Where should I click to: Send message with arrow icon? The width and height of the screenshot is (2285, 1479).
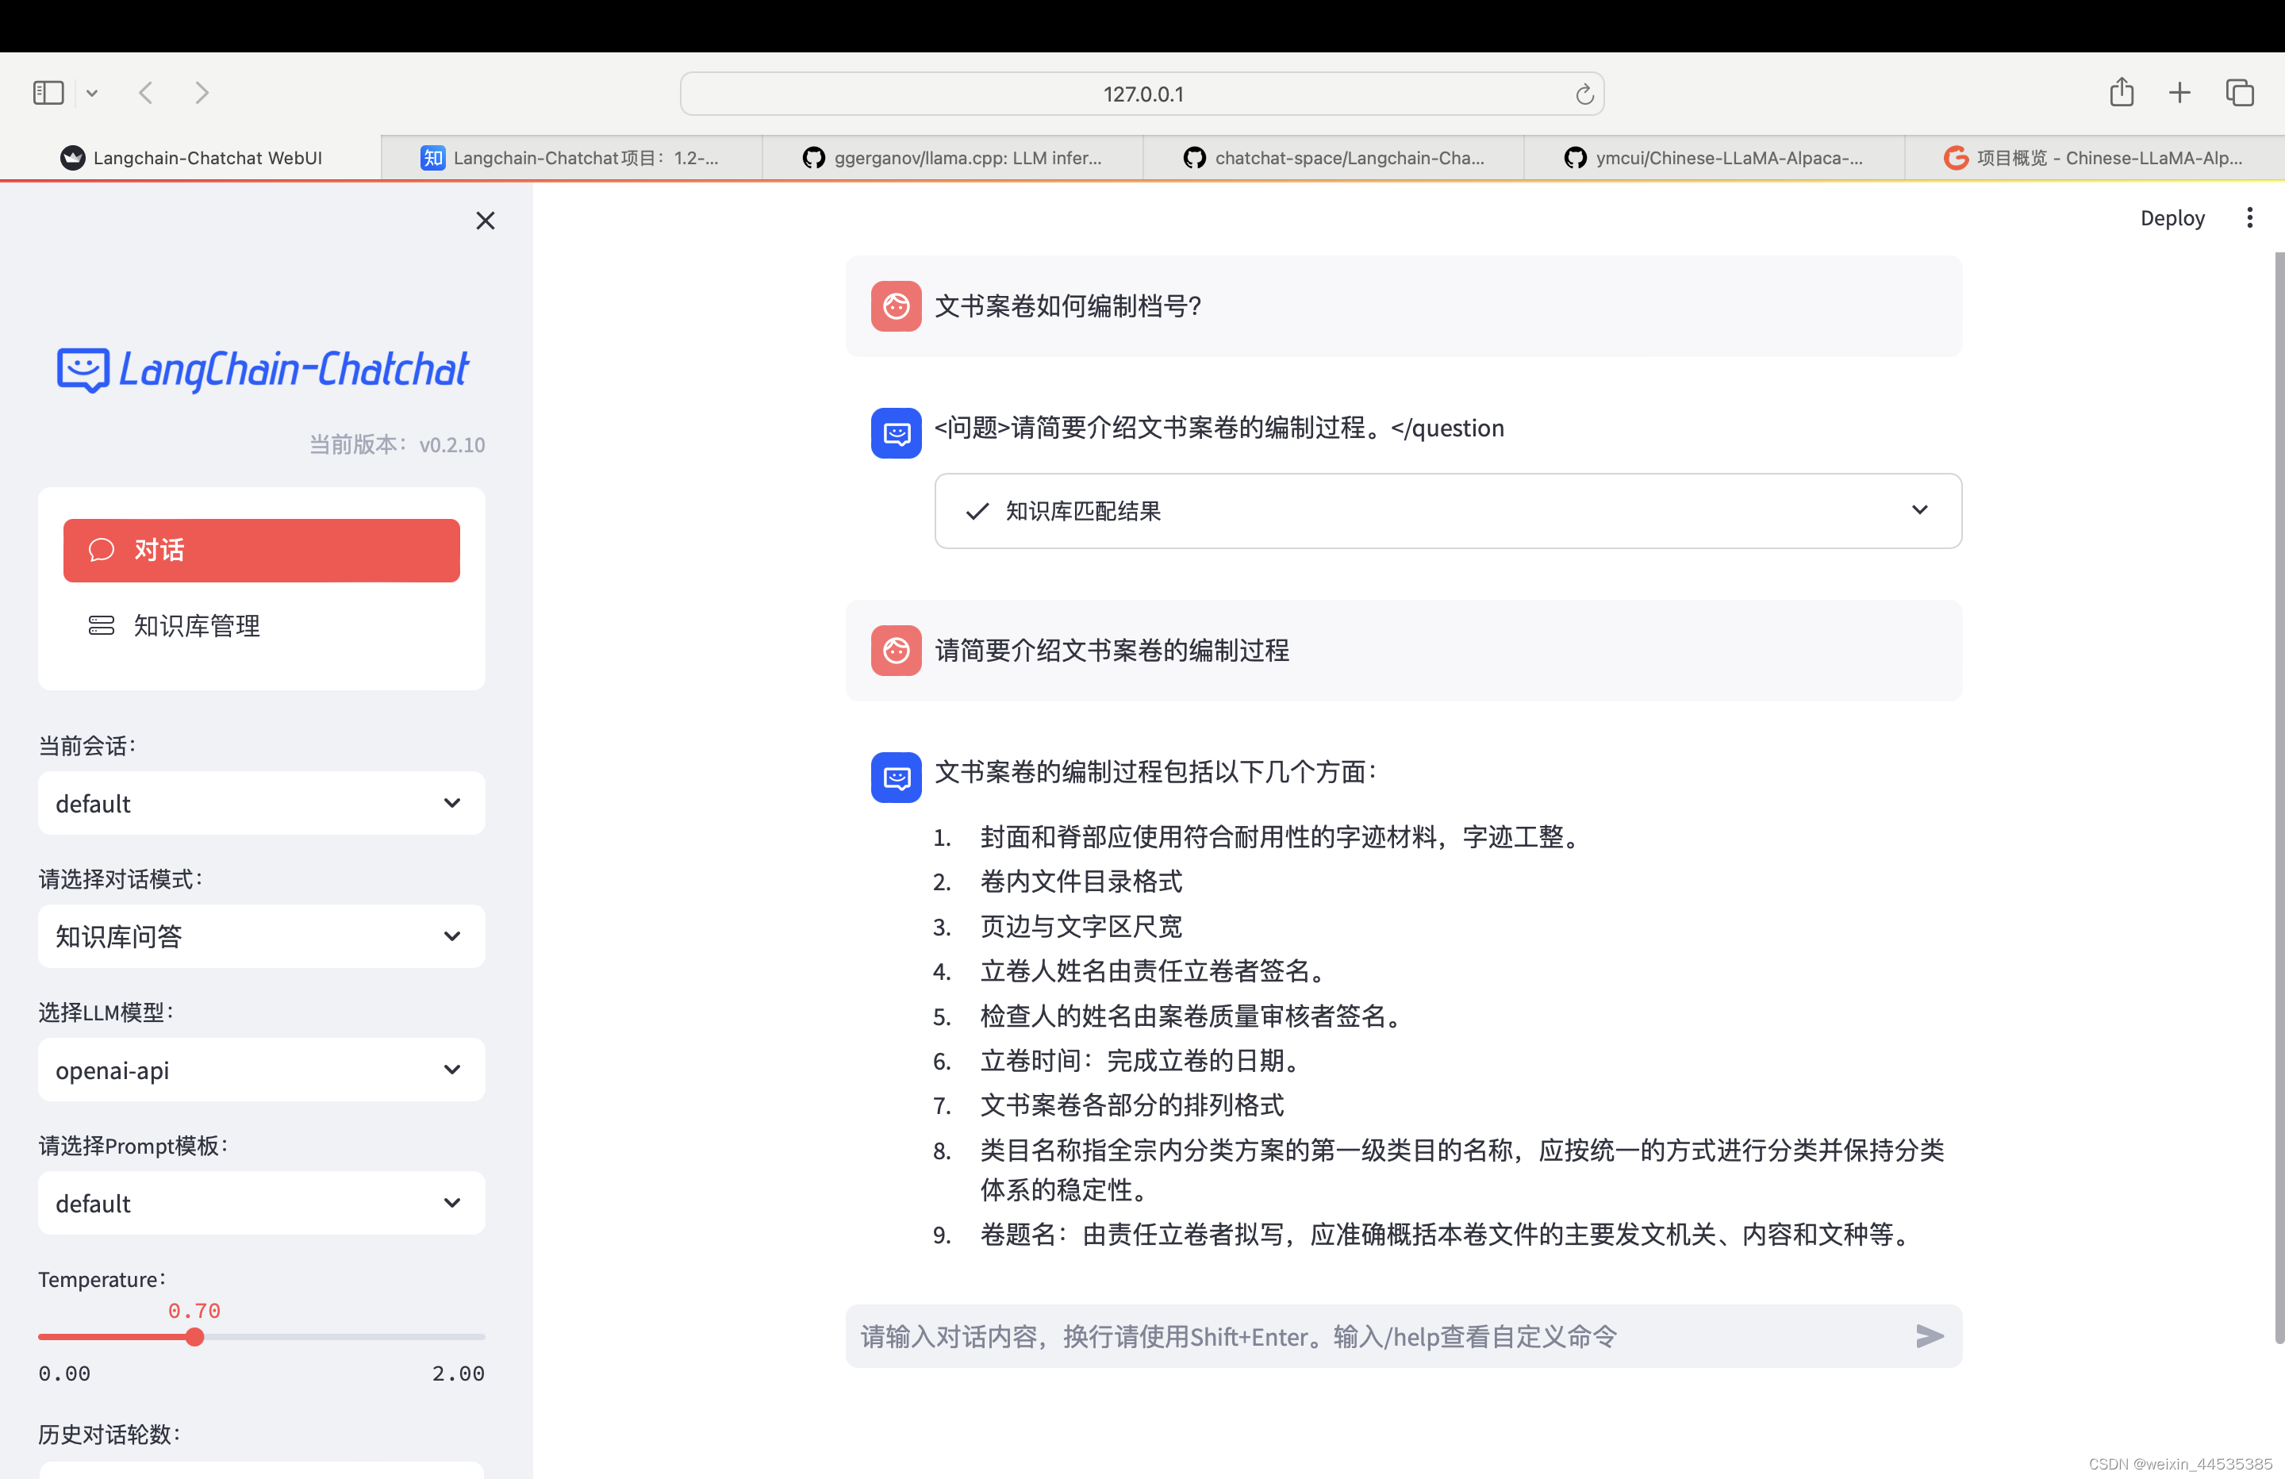coord(1930,1337)
